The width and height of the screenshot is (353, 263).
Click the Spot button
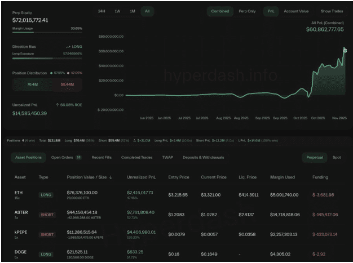point(337,157)
